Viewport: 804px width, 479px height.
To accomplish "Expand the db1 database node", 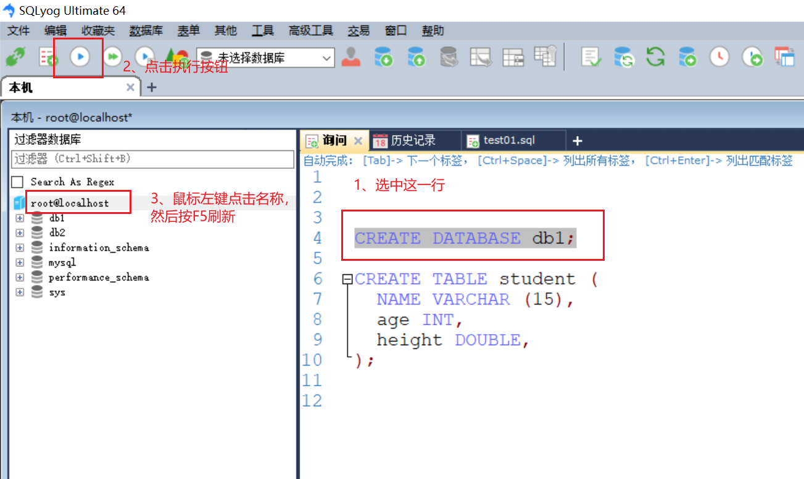I will pyautogui.click(x=20, y=218).
